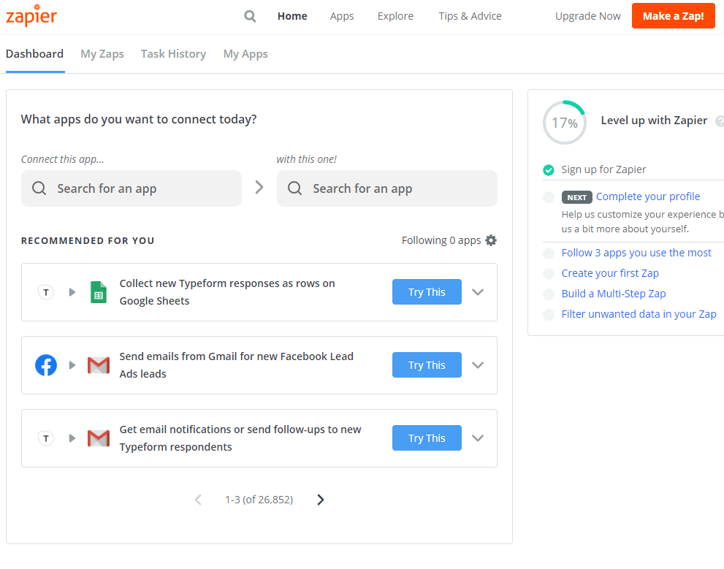Image resolution: width=724 pixels, height=569 pixels.
Task: Check the circle beside Create your first Zap
Action: [549, 273]
